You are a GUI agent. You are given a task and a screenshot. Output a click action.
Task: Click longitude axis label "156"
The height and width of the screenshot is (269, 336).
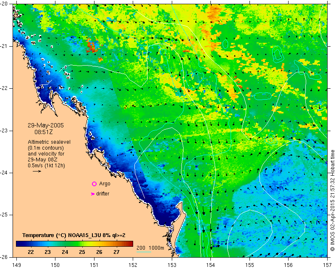point(289,265)
